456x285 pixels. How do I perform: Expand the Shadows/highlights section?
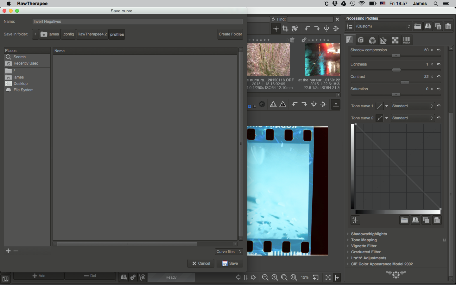369,234
